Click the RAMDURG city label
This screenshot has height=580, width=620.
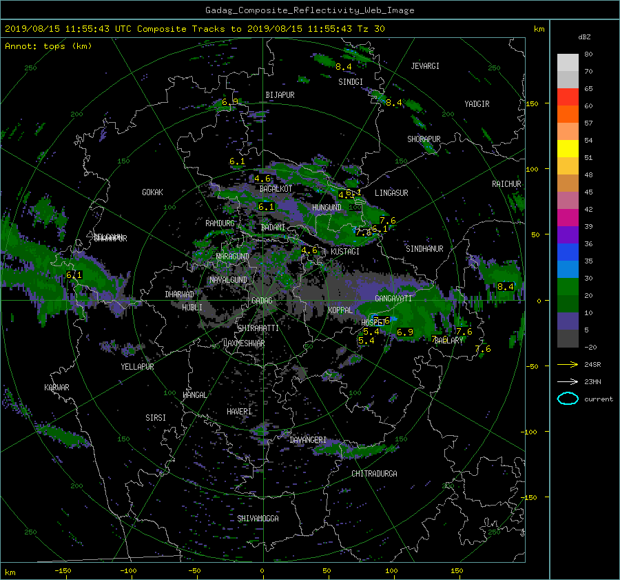[x=220, y=223]
